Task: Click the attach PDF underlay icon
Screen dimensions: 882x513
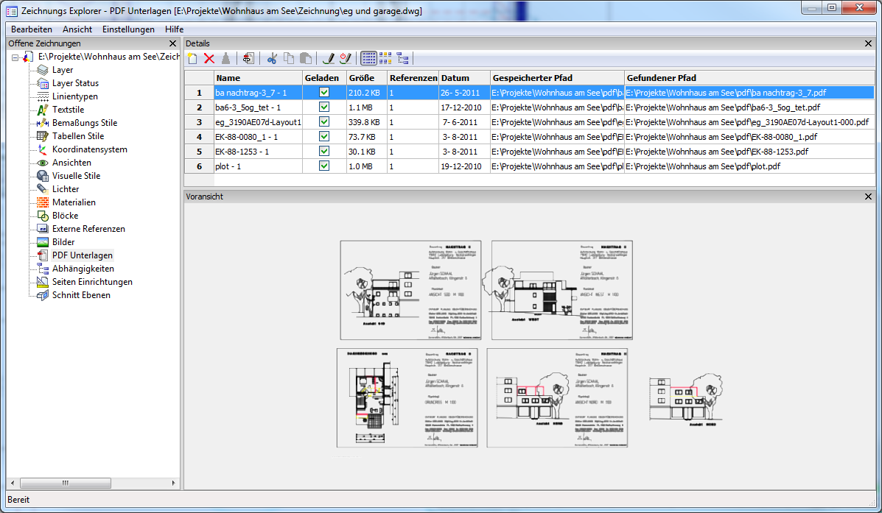Action: coord(248,58)
